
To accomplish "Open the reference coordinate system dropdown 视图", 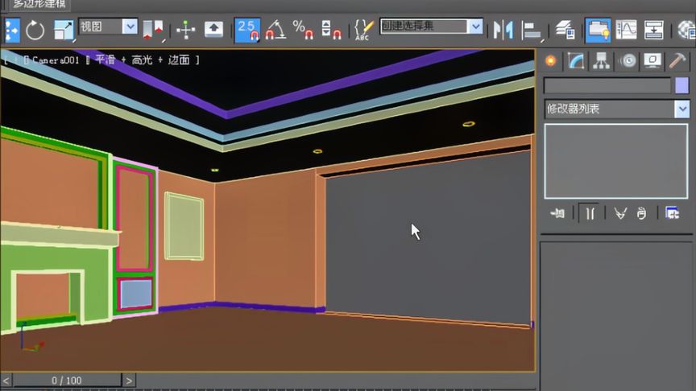I will coord(108,27).
